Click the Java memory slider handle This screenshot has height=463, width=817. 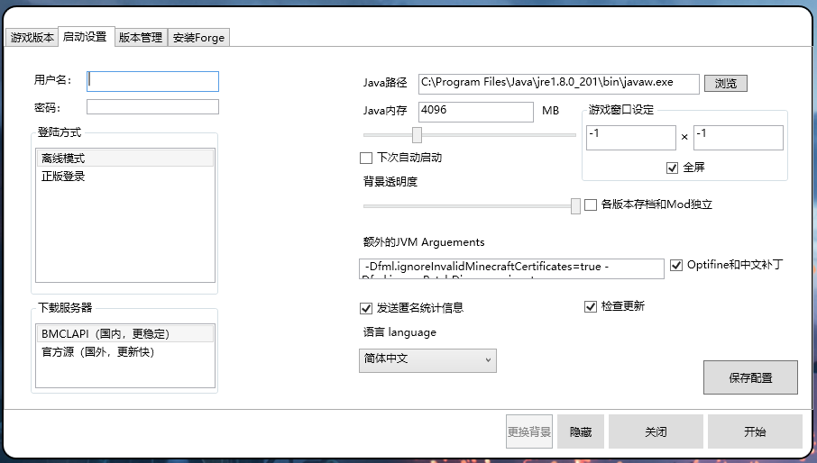417,135
